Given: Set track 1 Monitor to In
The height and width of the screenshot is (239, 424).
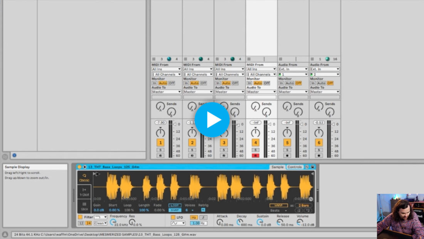Looking at the screenshot, I should 155,83.
